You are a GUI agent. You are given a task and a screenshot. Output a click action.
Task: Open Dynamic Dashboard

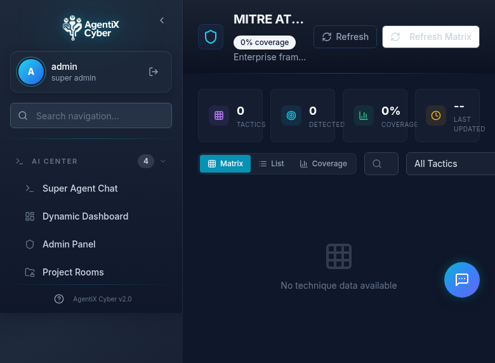point(91,216)
